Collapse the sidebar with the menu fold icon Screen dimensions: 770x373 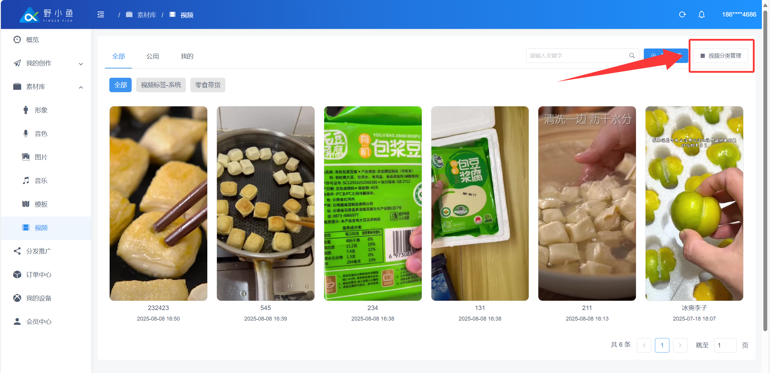point(101,14)
